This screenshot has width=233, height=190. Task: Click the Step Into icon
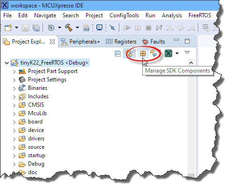[x=170, y=28]
